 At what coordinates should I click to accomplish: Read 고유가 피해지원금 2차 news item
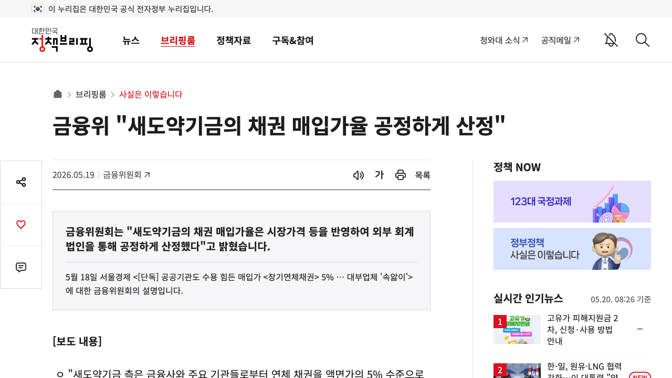(x=584, y=329)
